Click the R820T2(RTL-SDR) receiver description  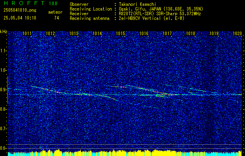pyautogui.click(x=160, y=14)
